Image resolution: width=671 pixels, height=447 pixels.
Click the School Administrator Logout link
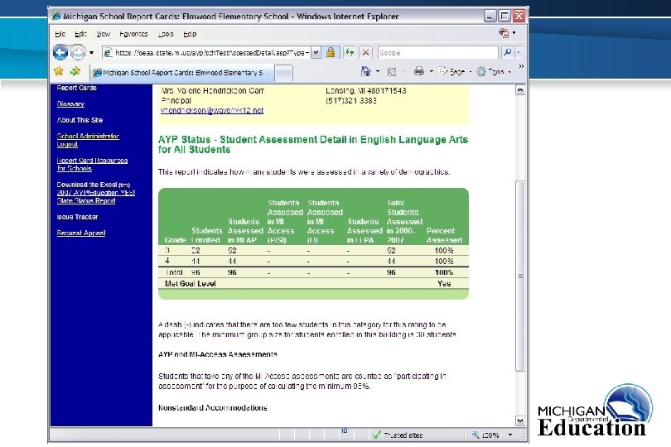(88, 140)
